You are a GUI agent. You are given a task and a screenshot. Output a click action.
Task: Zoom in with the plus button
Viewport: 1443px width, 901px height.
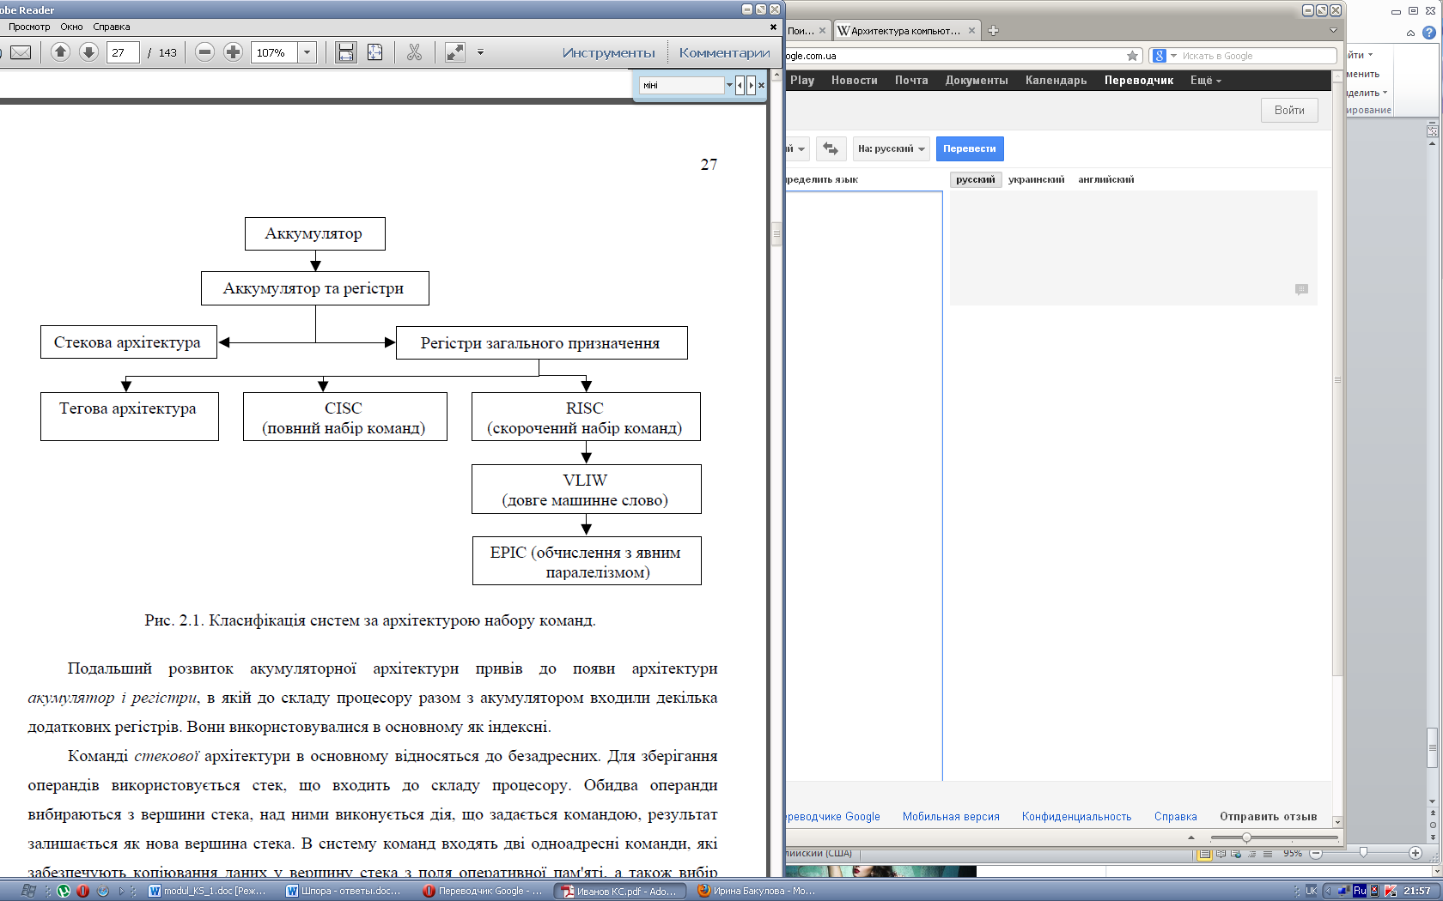233,52
